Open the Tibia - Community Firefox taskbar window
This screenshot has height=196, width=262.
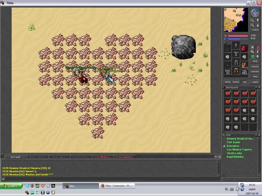(x=117, y=186)
